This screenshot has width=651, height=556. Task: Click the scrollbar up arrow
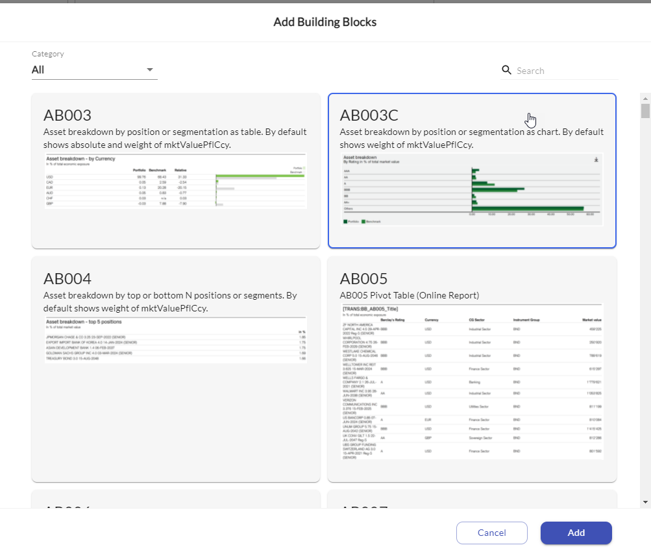click(x=645, y=99)
